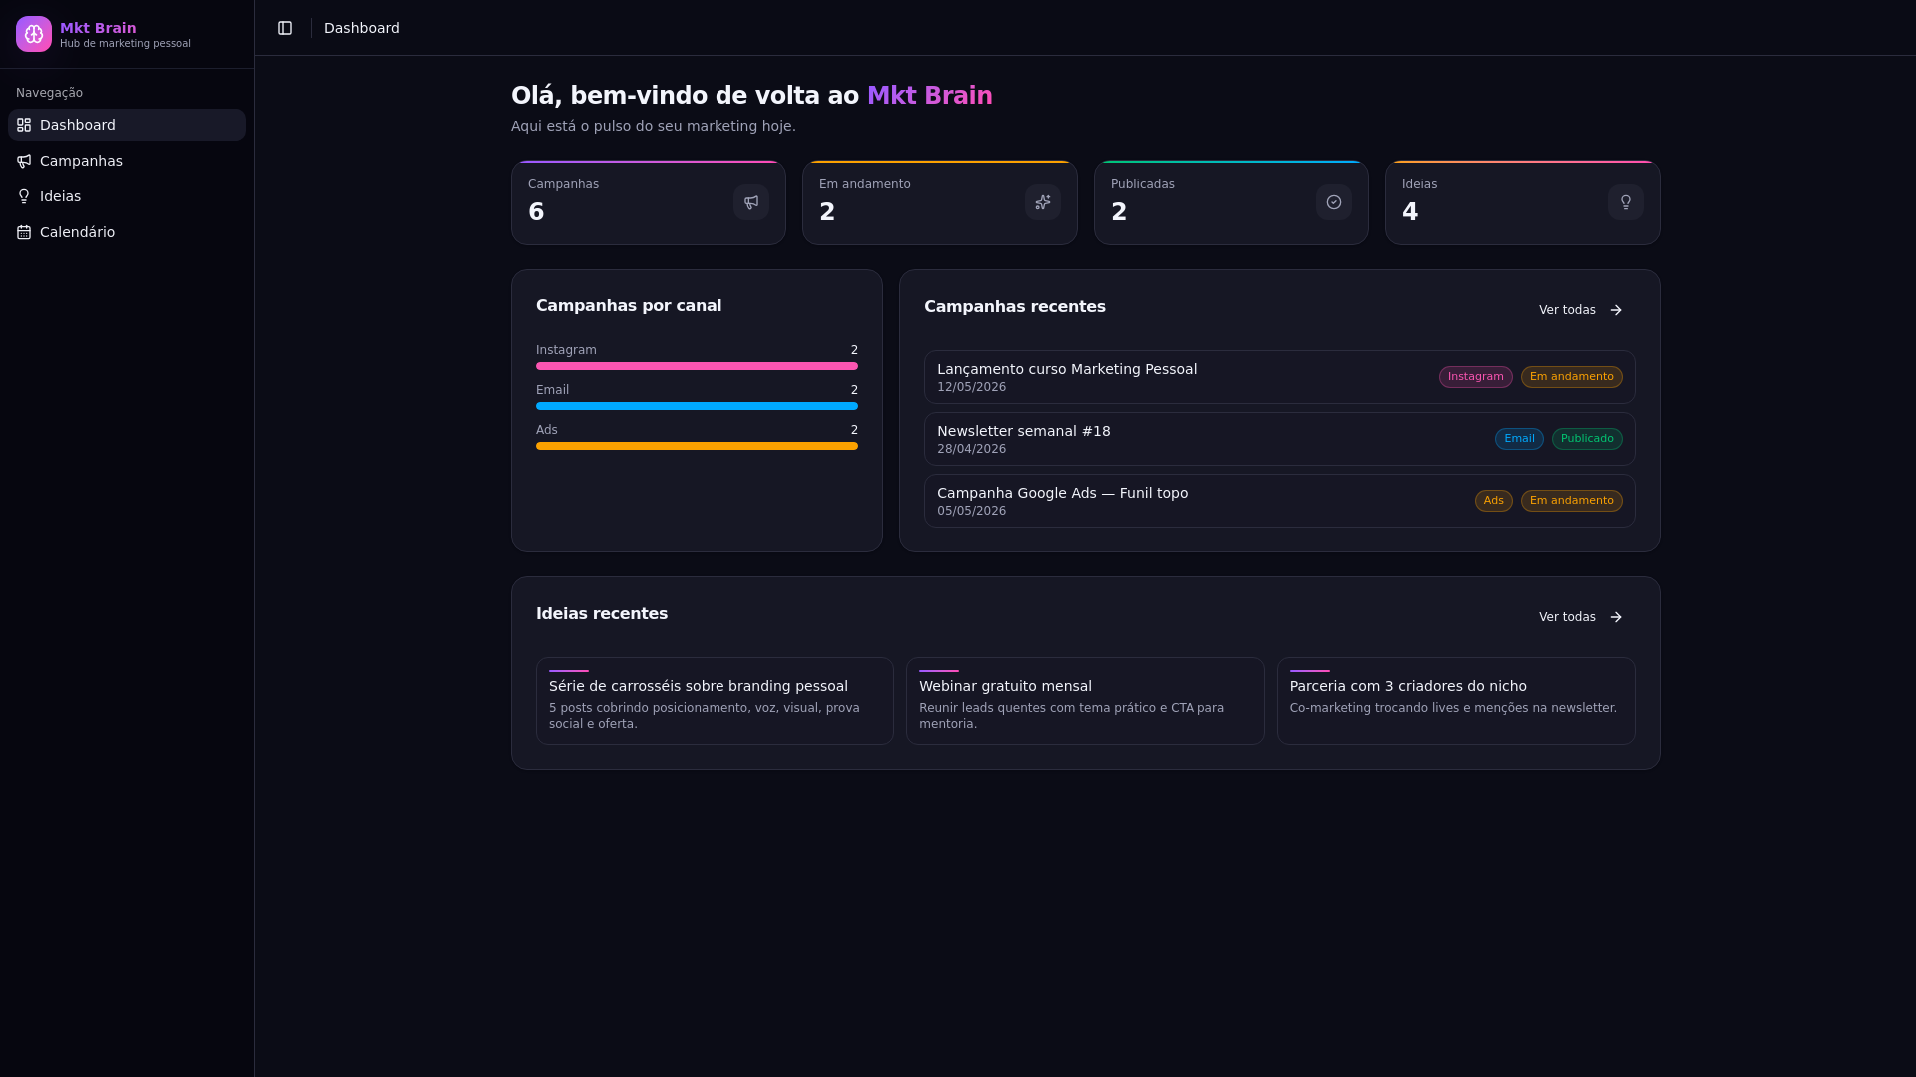Click Ver todas in Ideias recentes
The height and width of the screenshot is (1077, 1916).
(x=1581, y=617)
